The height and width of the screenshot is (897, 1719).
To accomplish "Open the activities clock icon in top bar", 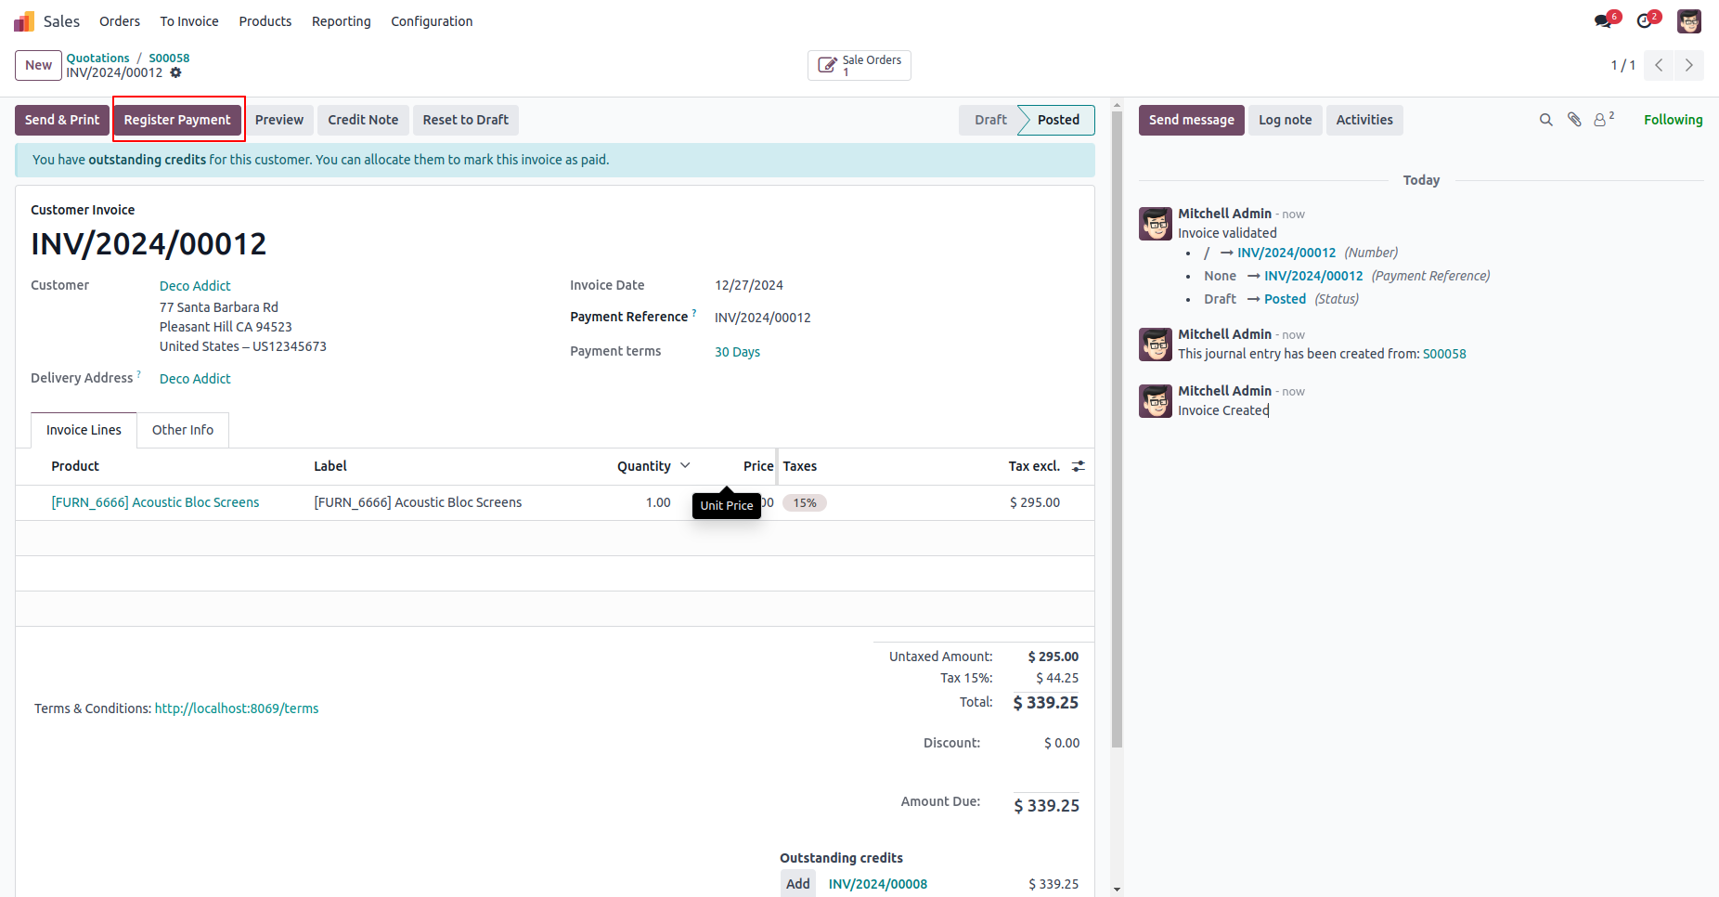I will 1645,20.
